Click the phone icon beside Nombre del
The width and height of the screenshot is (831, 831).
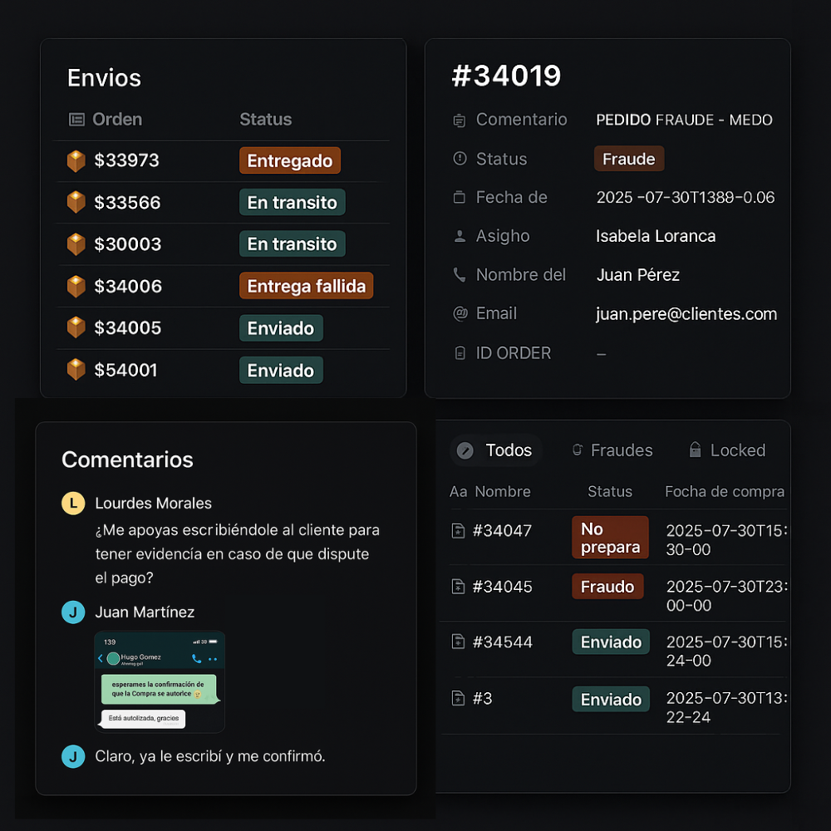[x=460, y=275]
